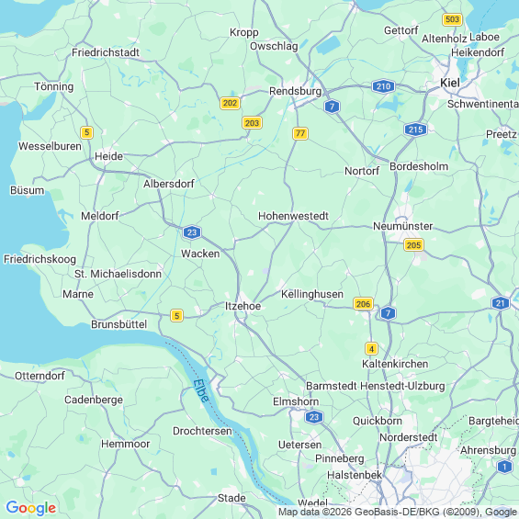The width and height of the screenshot is (519, 519).
Task: Click the Neumünster city label
Action: [403, 226]
